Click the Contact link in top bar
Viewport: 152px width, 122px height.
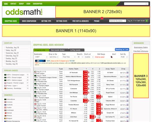click(x=13, y=4)
